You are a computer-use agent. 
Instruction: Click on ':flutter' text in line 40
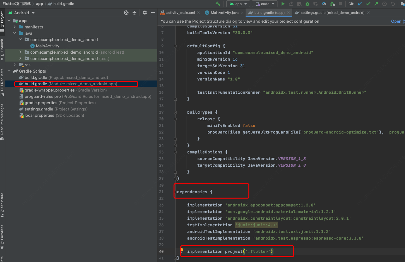(258, 251)
